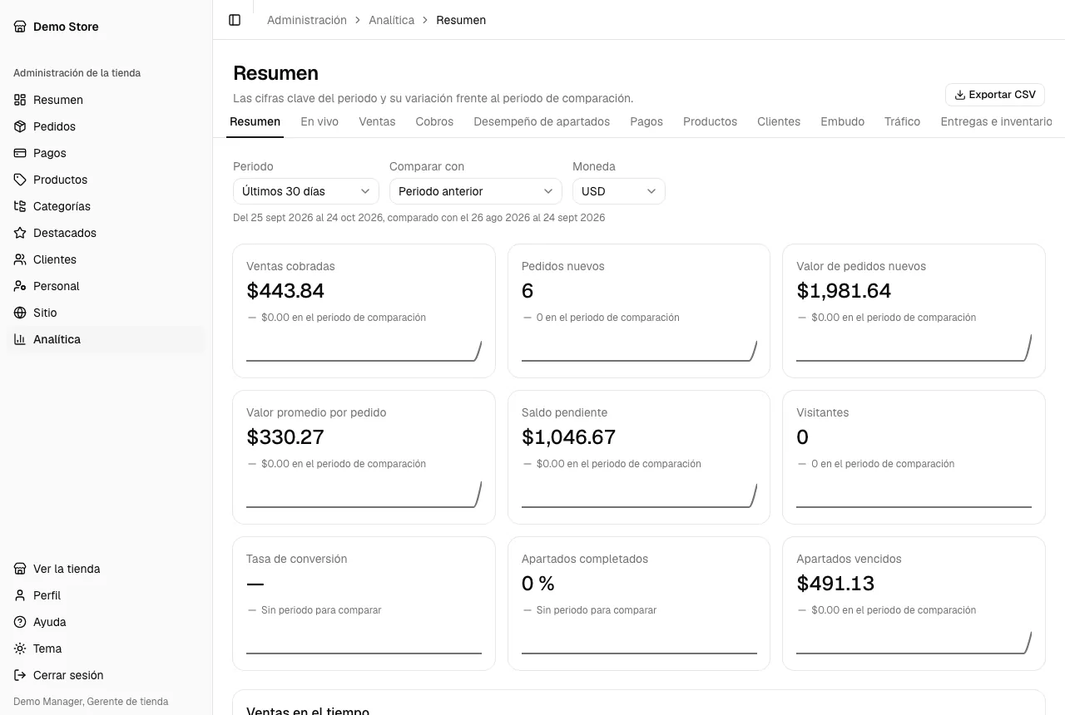Viewport: 1065px width, 715px height.
Task: Open the Embudo tab
Action: [x=842, y=121]
